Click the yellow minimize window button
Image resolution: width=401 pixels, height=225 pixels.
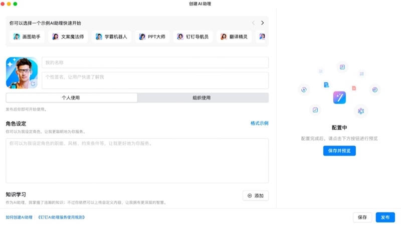(x=9, y=4)
